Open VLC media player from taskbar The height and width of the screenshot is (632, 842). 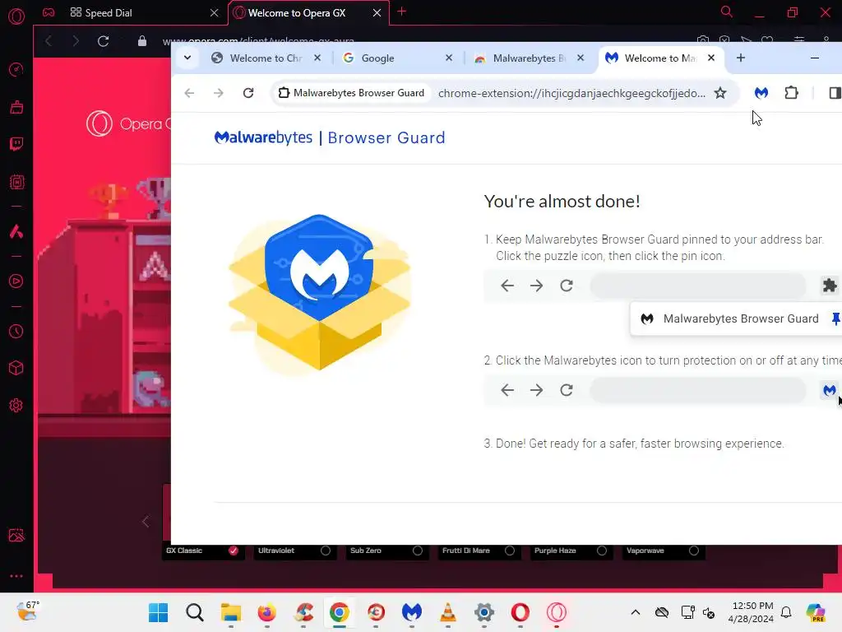[448, 612]
